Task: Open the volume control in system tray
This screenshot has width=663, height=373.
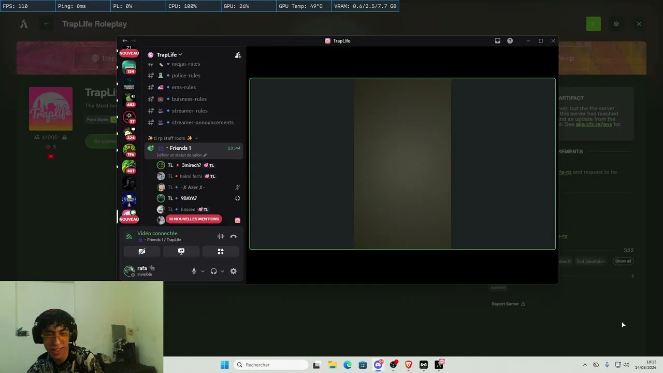Action: (627, 365)
